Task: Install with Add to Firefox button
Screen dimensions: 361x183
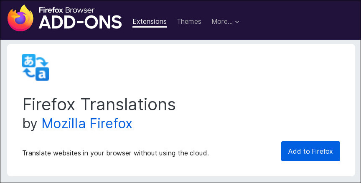Action: point(310,151)
